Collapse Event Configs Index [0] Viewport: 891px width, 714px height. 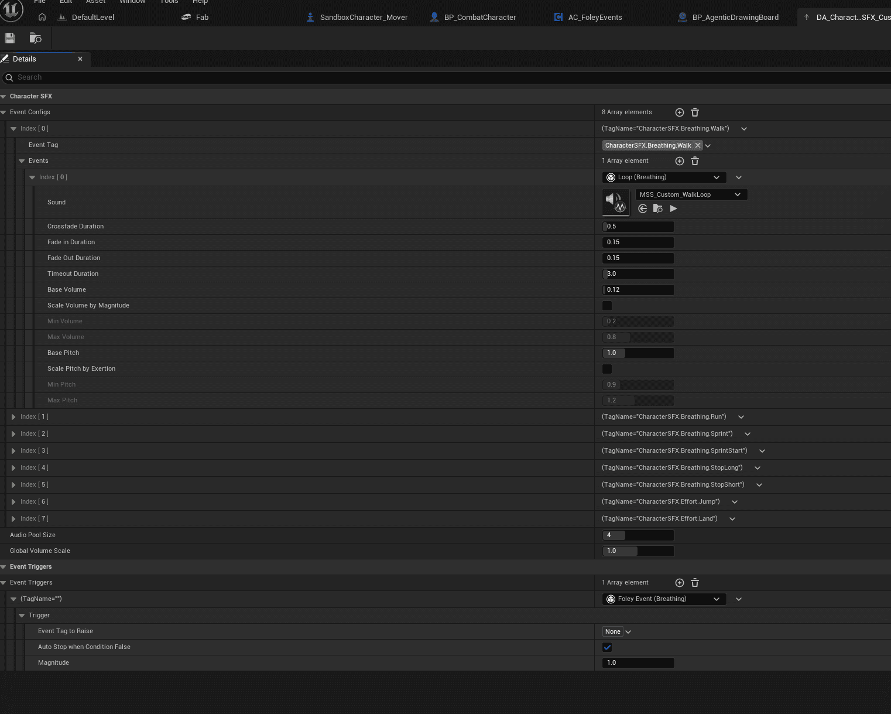[13, 129]
